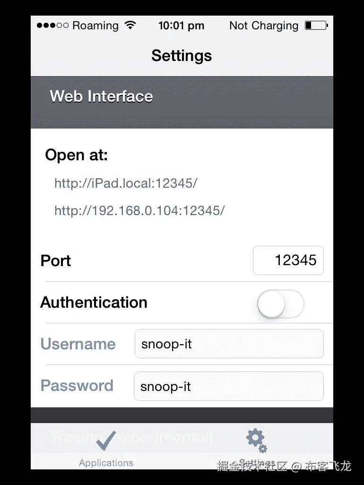Tap the Not Charging status text
The image size is (364, 485).
[264, 26]
